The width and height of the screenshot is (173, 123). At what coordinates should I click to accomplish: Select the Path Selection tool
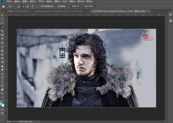[x=2, y=82]
